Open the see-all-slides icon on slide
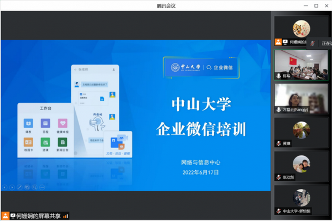 coord(27,187)
